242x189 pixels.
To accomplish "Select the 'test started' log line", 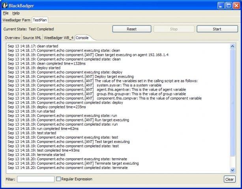I will [x=32, y=133].
